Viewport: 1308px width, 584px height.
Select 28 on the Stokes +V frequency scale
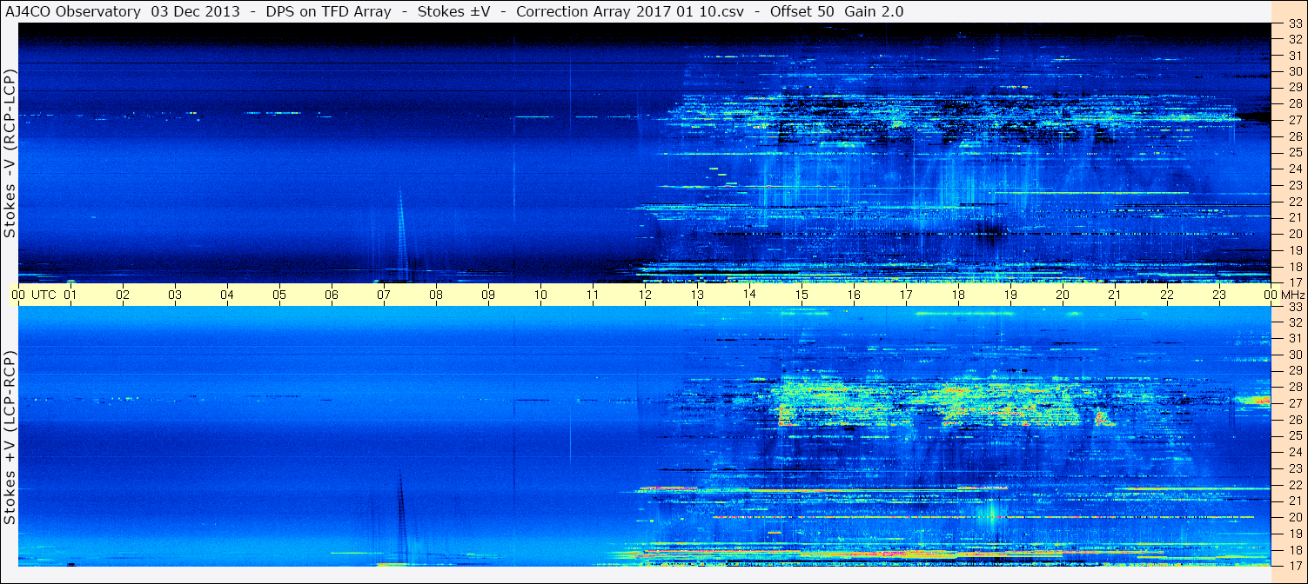pos(1294,387)
